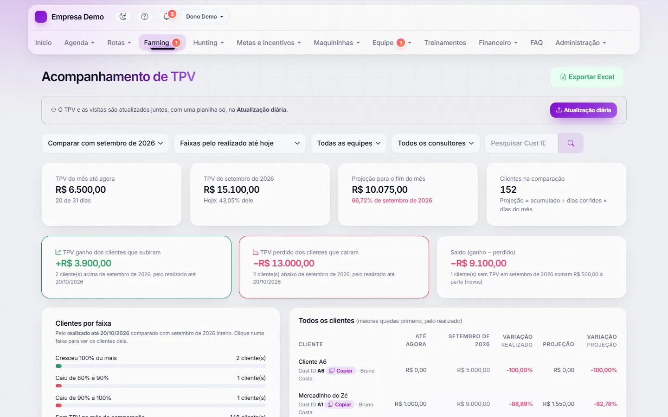Screen dimensions: 668x417
Task: Open notifications bell with 5 badge
Action: pyautogui.click(x=167, y=17)
